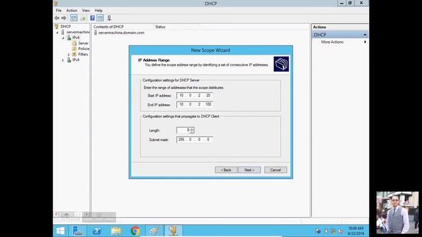
Task: Toggle the show/hide console tree toolbar icon
Action: (x=74, y=18)
